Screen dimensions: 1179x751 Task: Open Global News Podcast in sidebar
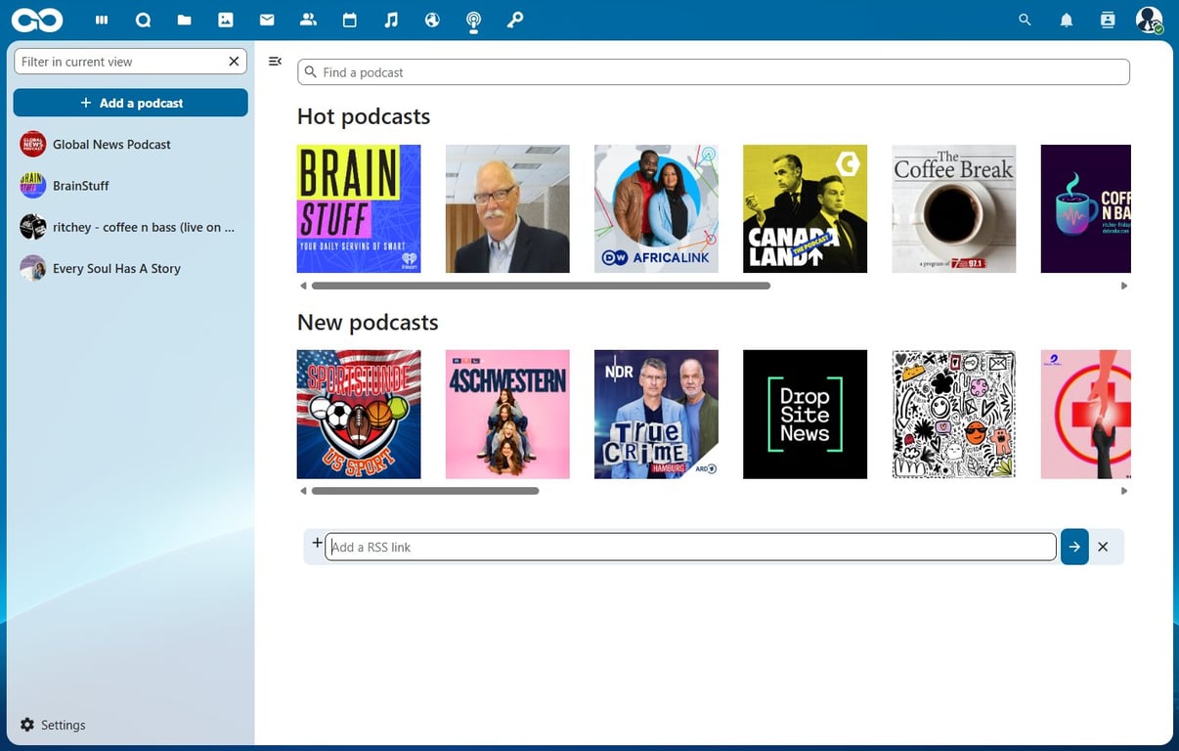131,144
